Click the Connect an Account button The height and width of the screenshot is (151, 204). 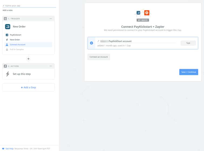tap(99, 57)
